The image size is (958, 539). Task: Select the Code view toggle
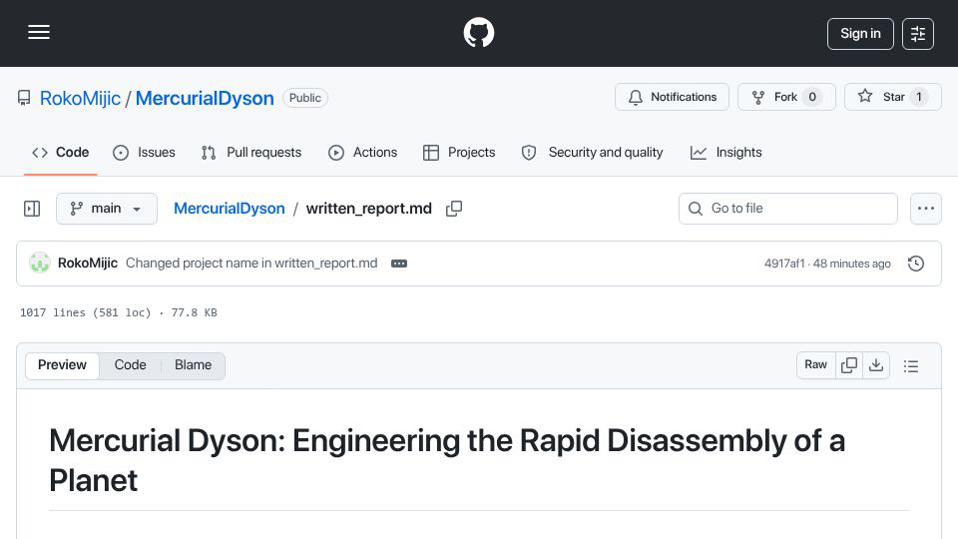pos(130,365)
